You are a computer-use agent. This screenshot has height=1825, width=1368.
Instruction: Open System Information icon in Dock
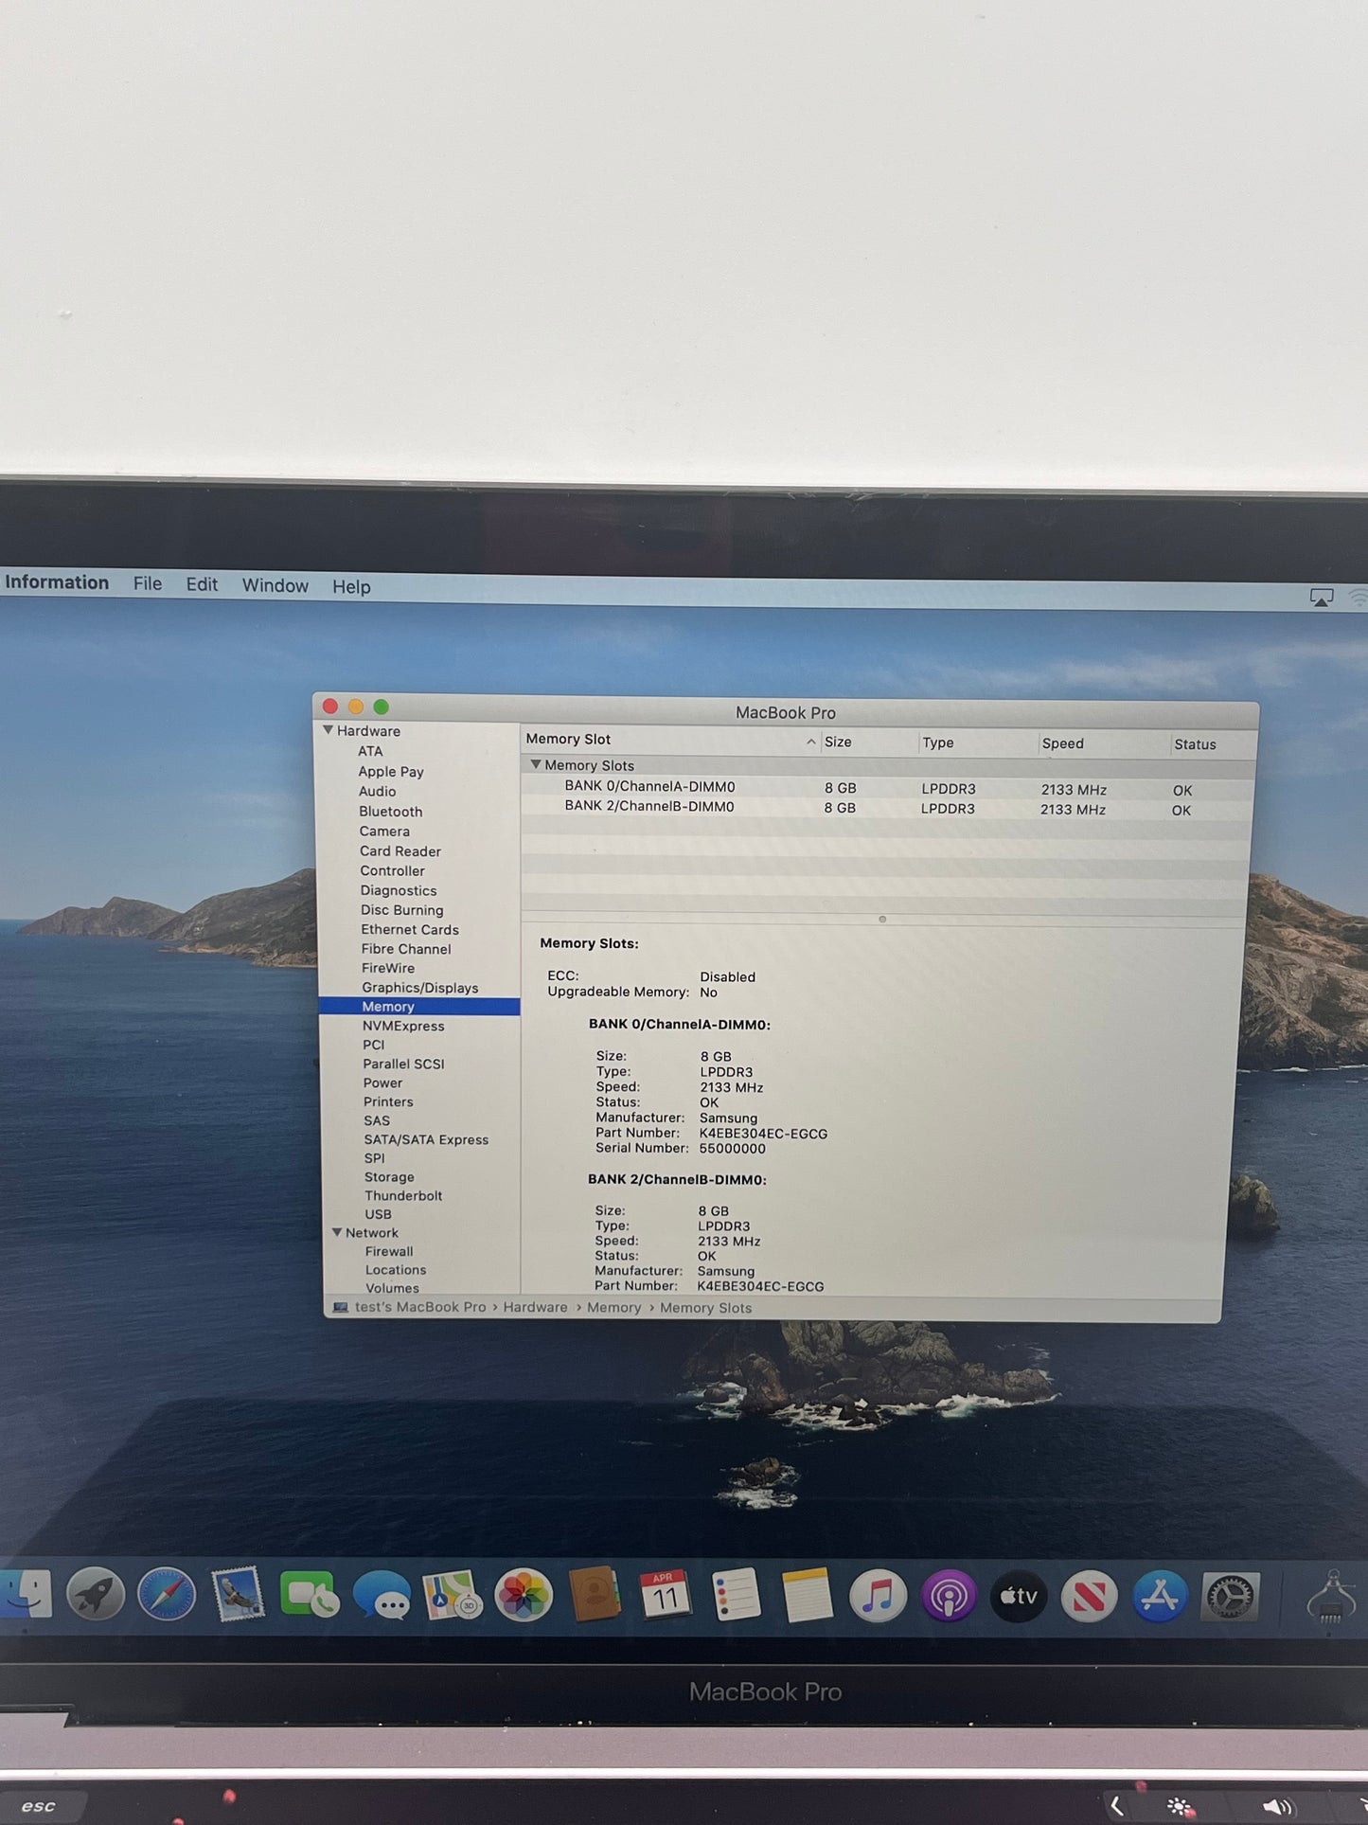pos(1331,1597)
